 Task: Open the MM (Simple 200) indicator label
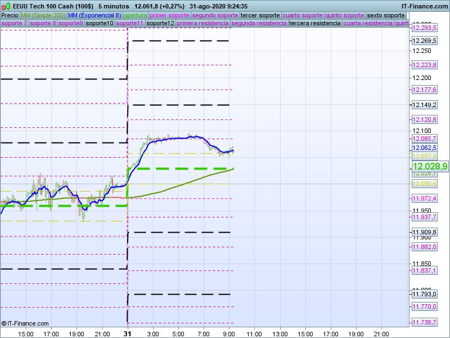tap(43, 15)
